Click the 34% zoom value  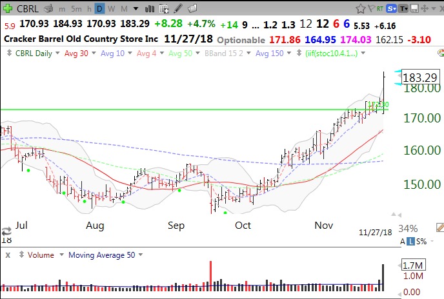point(408,228)
